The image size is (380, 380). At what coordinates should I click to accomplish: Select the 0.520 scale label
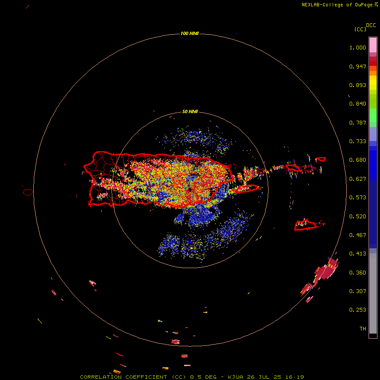[x=358, y=217]
